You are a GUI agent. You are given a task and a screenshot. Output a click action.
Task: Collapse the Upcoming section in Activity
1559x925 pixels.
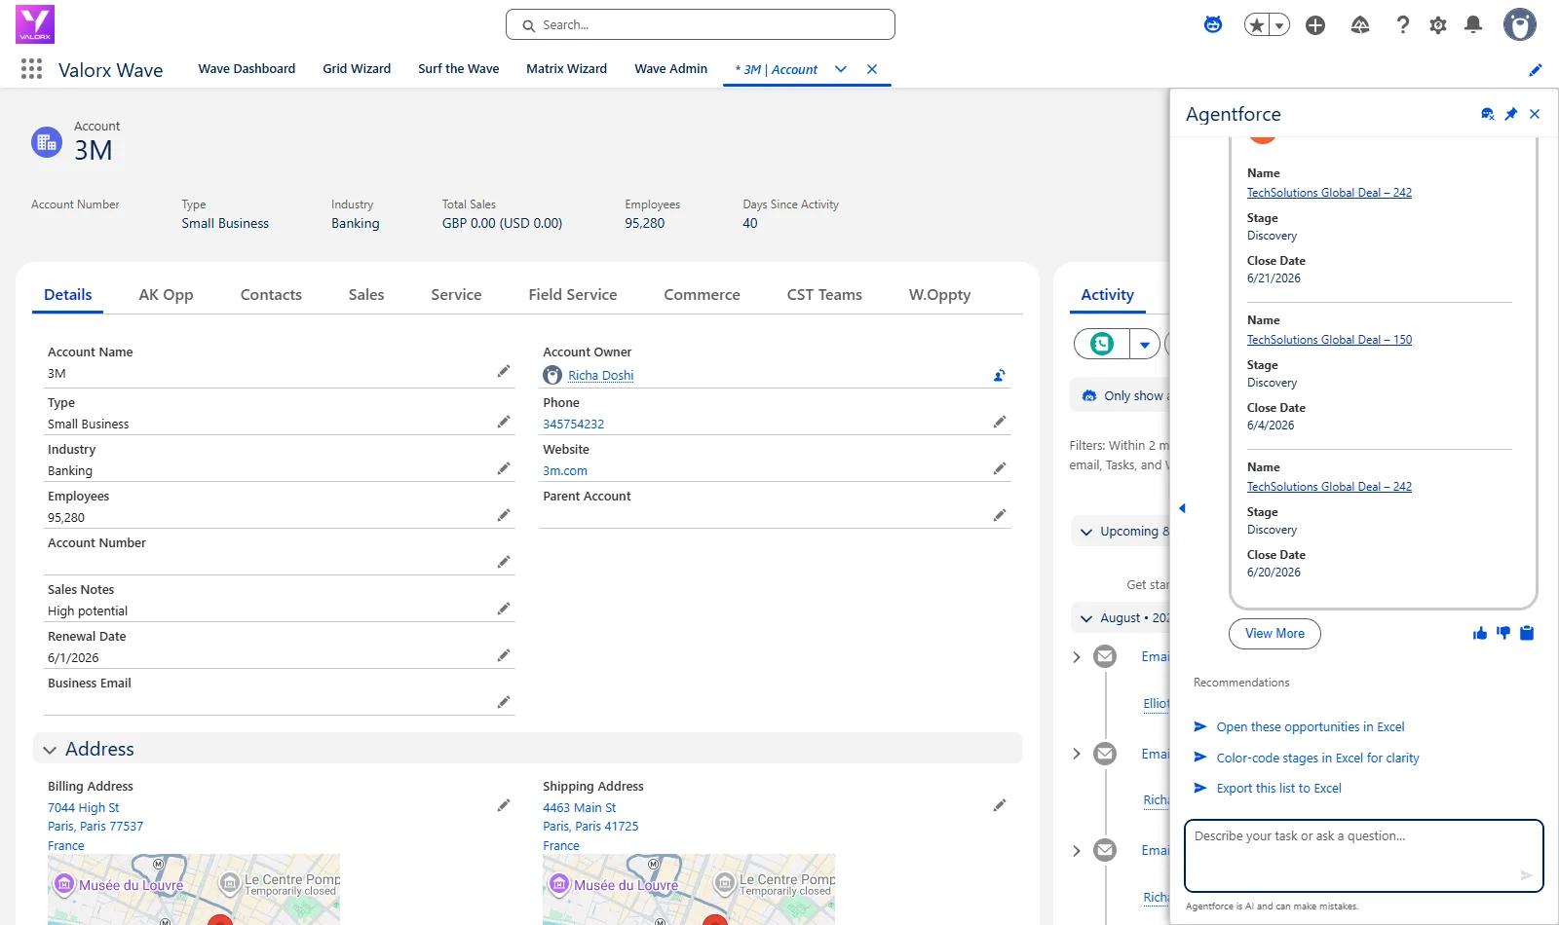click(1086, 532)
